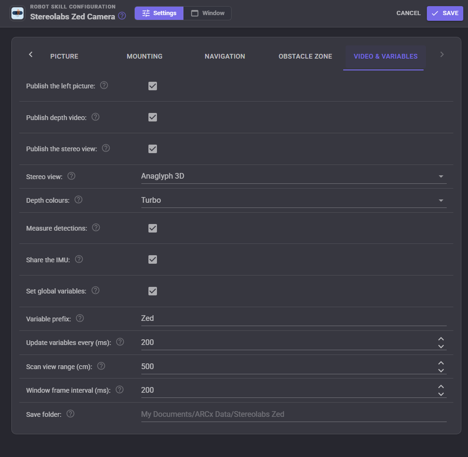Uncheck Publish depth video checkbox
This screenshot has width=468, height=457.
coord(153,117)
